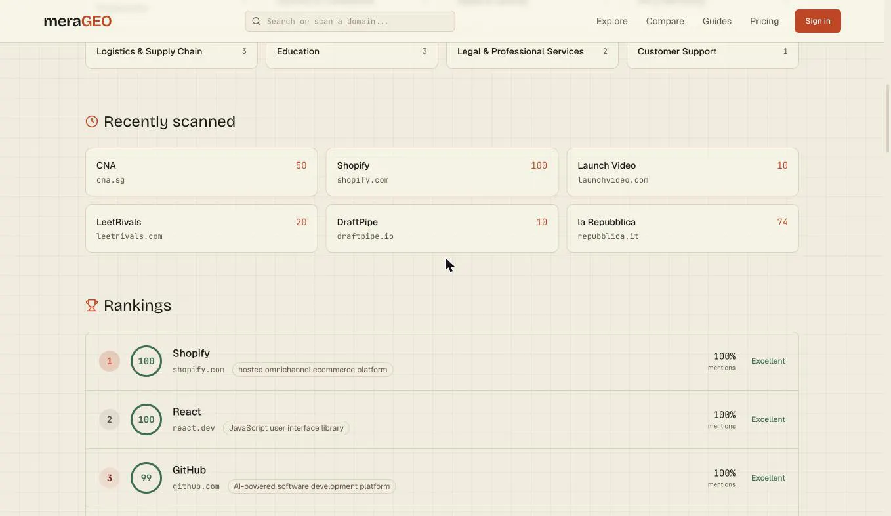The height and width of the screenshot is (516, 891).
Task: Click the Sign in button
Action: pyautogui.click(x=818, y=21)
